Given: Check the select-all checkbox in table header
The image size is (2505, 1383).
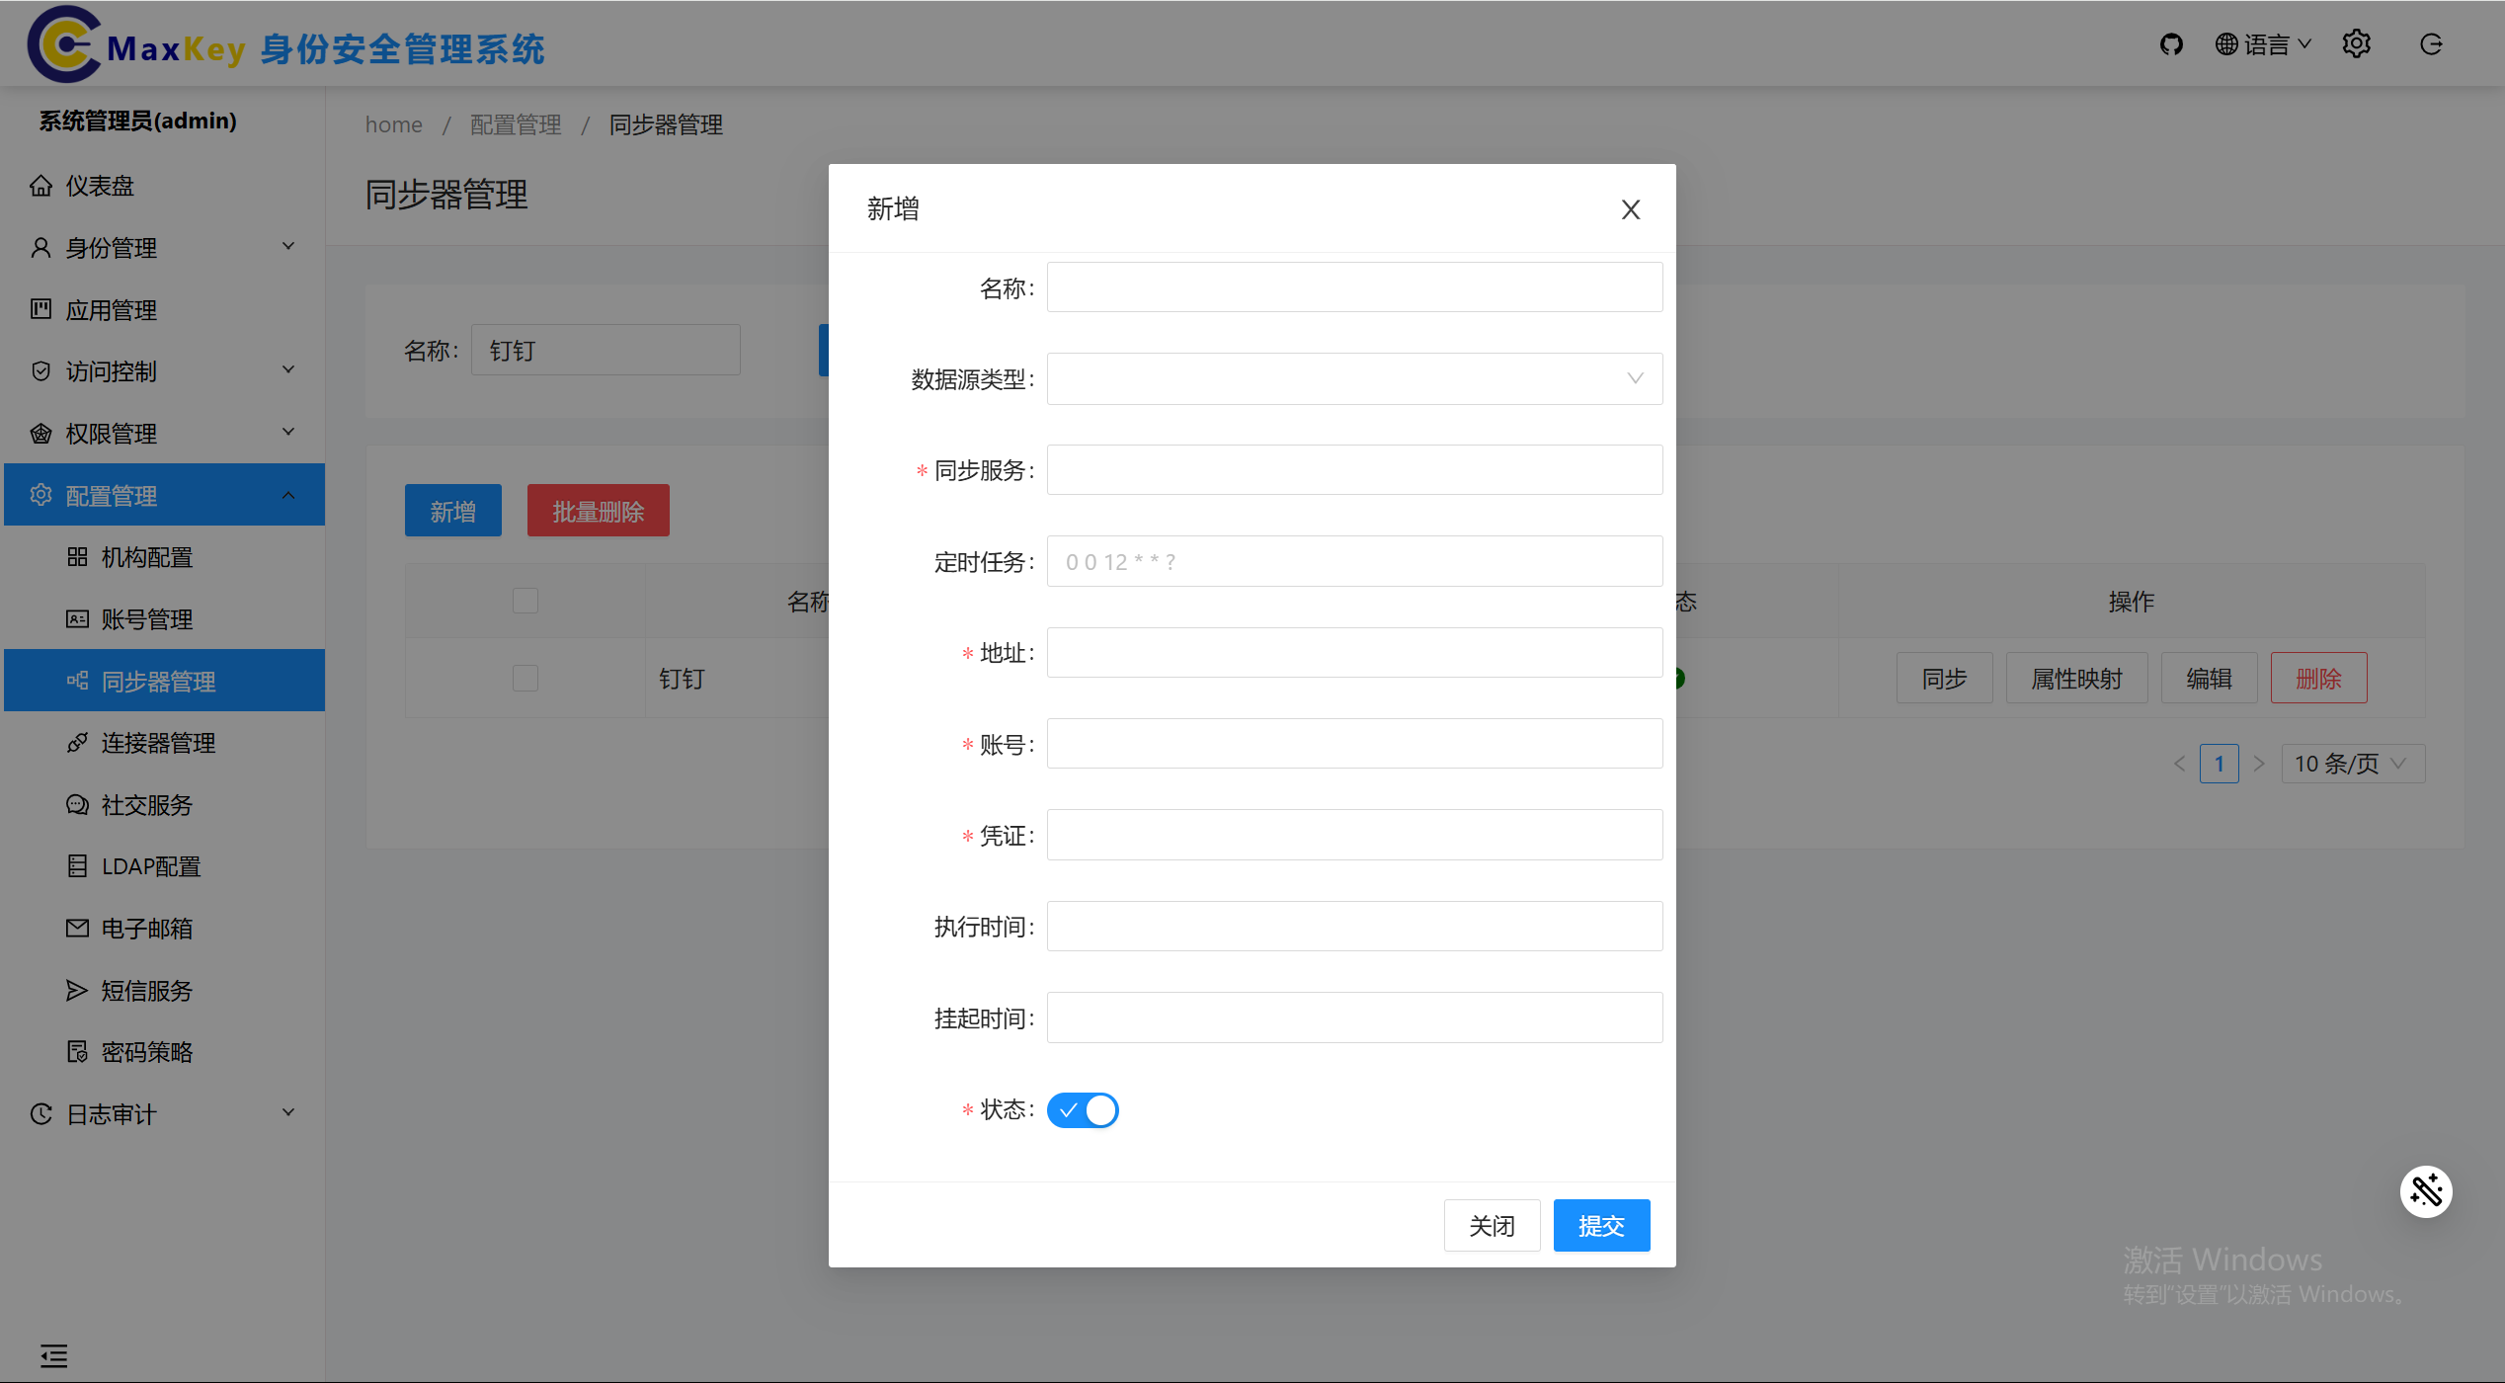Looking at the screenshot, I should (x=525, y=600).
